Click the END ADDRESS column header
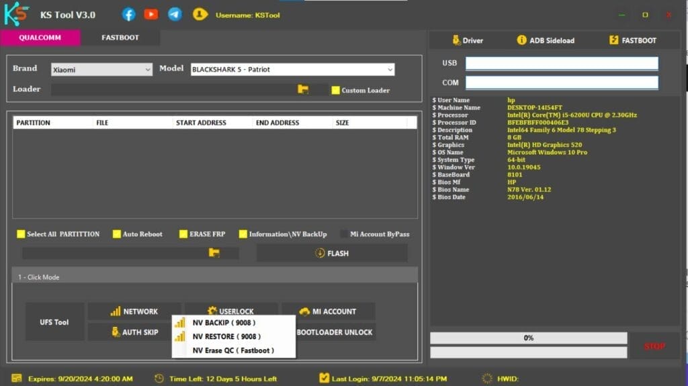Viewport: 688px width, 386px height. pyautogui.click(x=293, y=123)
